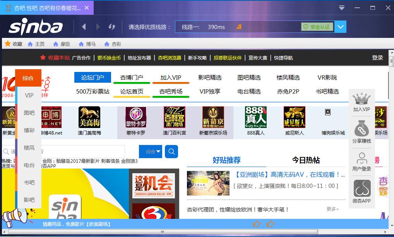
Task: Click the orange signal strength bars icon
Action: point(239,27)
